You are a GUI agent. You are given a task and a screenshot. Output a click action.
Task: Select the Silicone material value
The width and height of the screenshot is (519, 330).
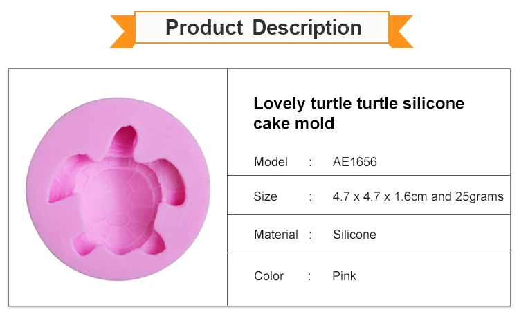[x=354, y=235]
